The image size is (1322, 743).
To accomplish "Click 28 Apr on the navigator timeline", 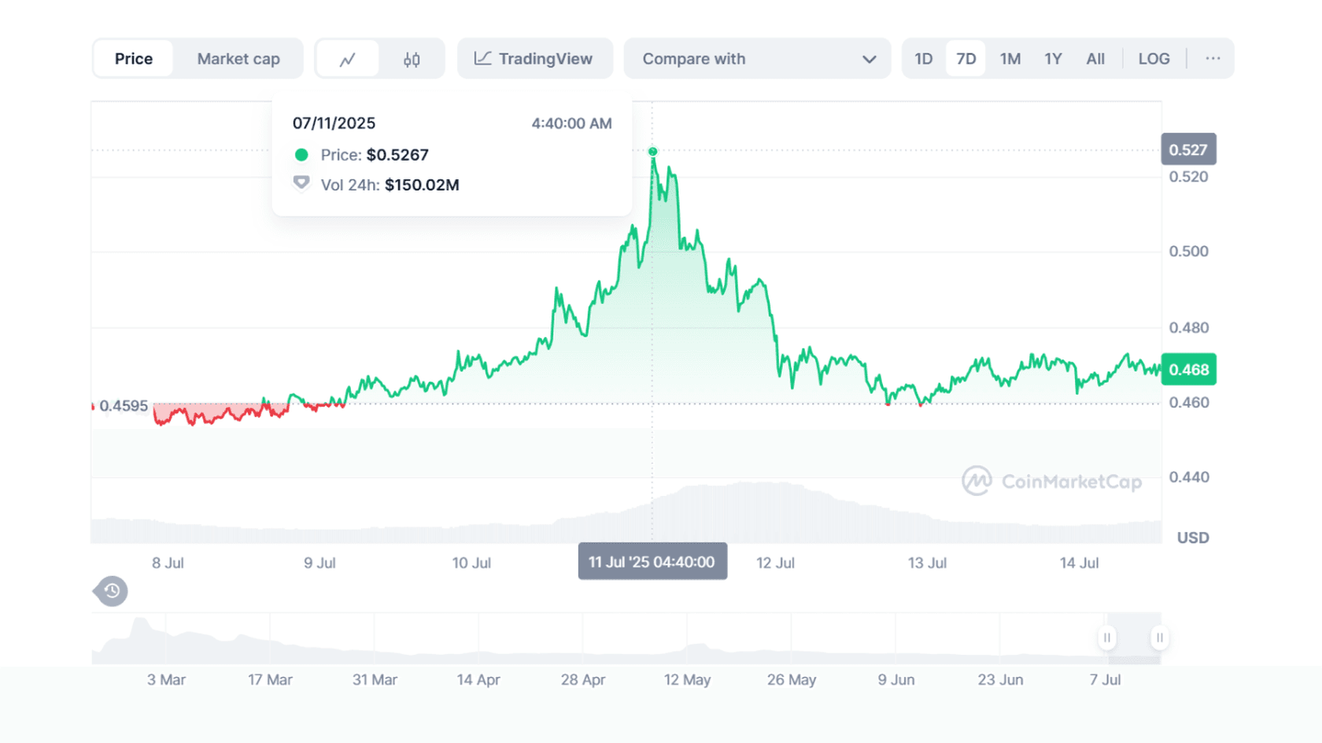I will pyautogui.click(x=583, y=679).
